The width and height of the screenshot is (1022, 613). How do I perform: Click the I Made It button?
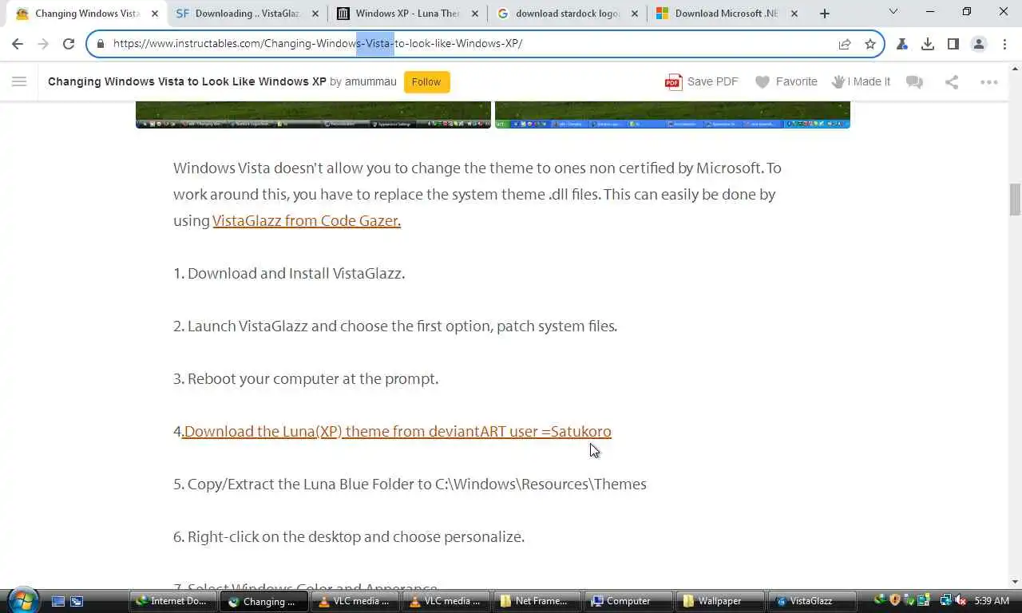click(x=861, y=81)
